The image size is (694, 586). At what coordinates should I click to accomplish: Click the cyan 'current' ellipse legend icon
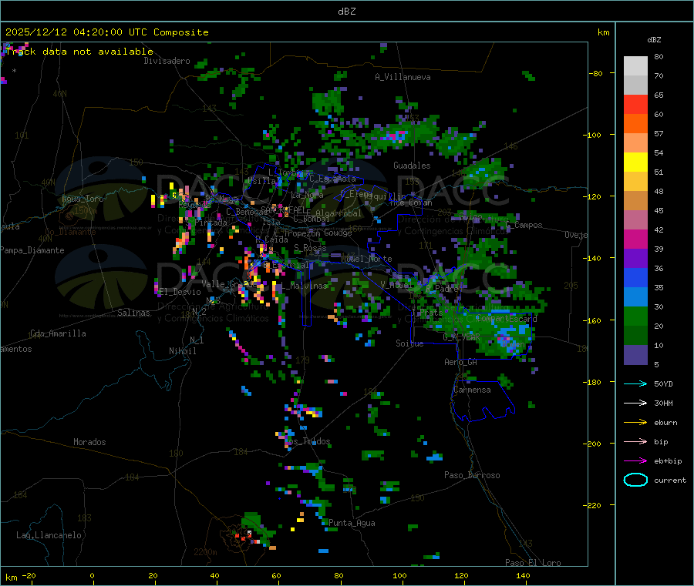(x=635, y=480)
